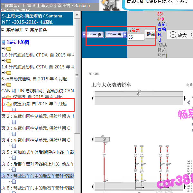
Task: Open 页 2：车载电网控制单元, 保险丝架 A
Action: (38, 116)
